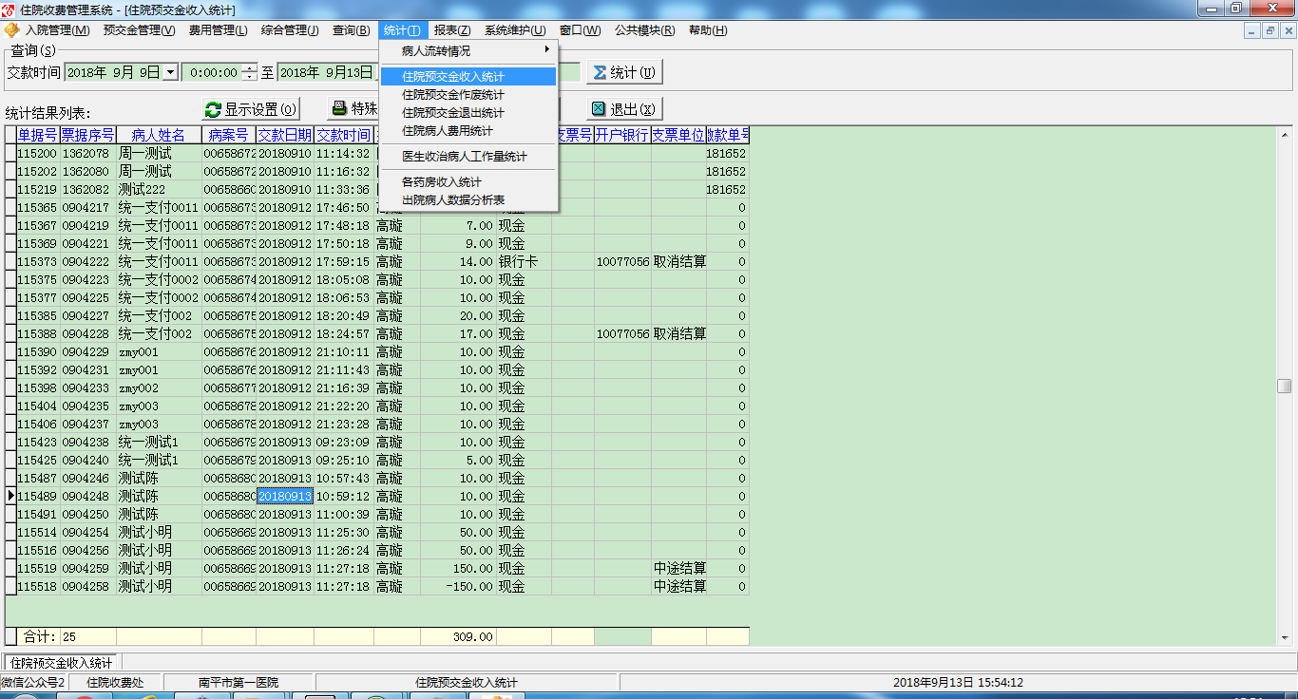This screenshot has width=1298, height=699.
Task: Open the start date dropdown arrow
Action: (170, 72)
